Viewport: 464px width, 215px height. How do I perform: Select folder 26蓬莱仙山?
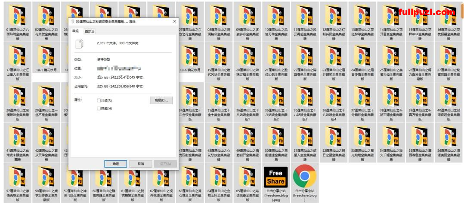[419, 61]
